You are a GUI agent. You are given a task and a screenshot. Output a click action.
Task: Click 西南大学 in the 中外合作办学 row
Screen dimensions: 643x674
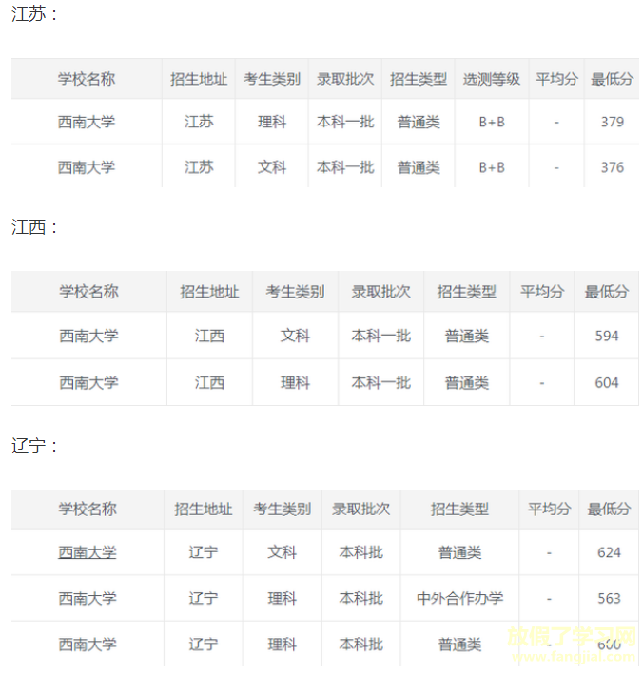pyautogui.click(x=88, y=598)
